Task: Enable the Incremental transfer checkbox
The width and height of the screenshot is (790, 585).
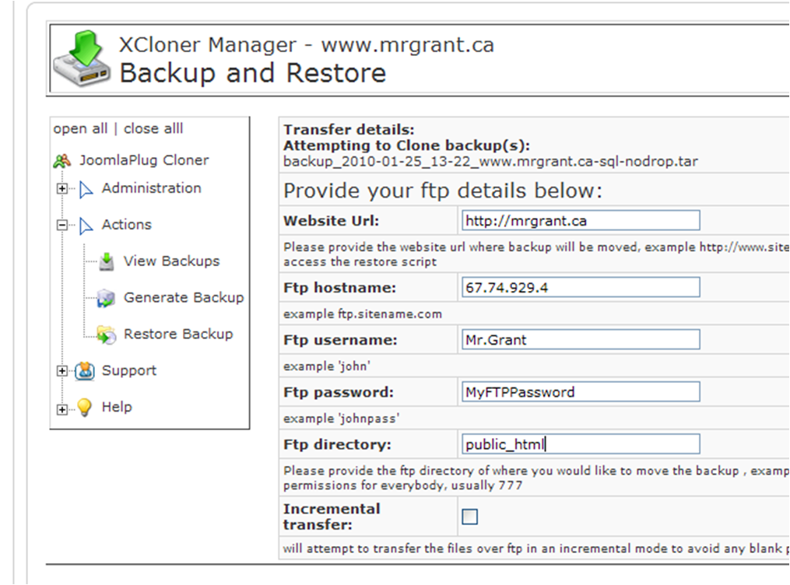Action: coord(470,517)
